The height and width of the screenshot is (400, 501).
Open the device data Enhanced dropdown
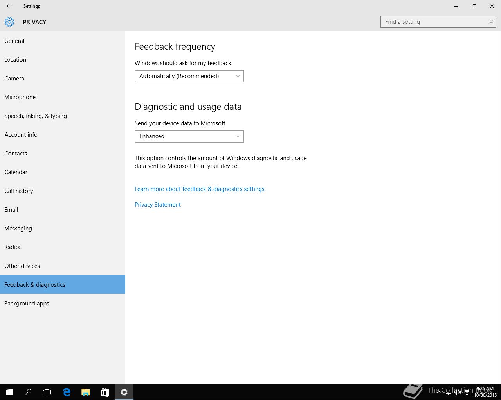pos(189,136)
